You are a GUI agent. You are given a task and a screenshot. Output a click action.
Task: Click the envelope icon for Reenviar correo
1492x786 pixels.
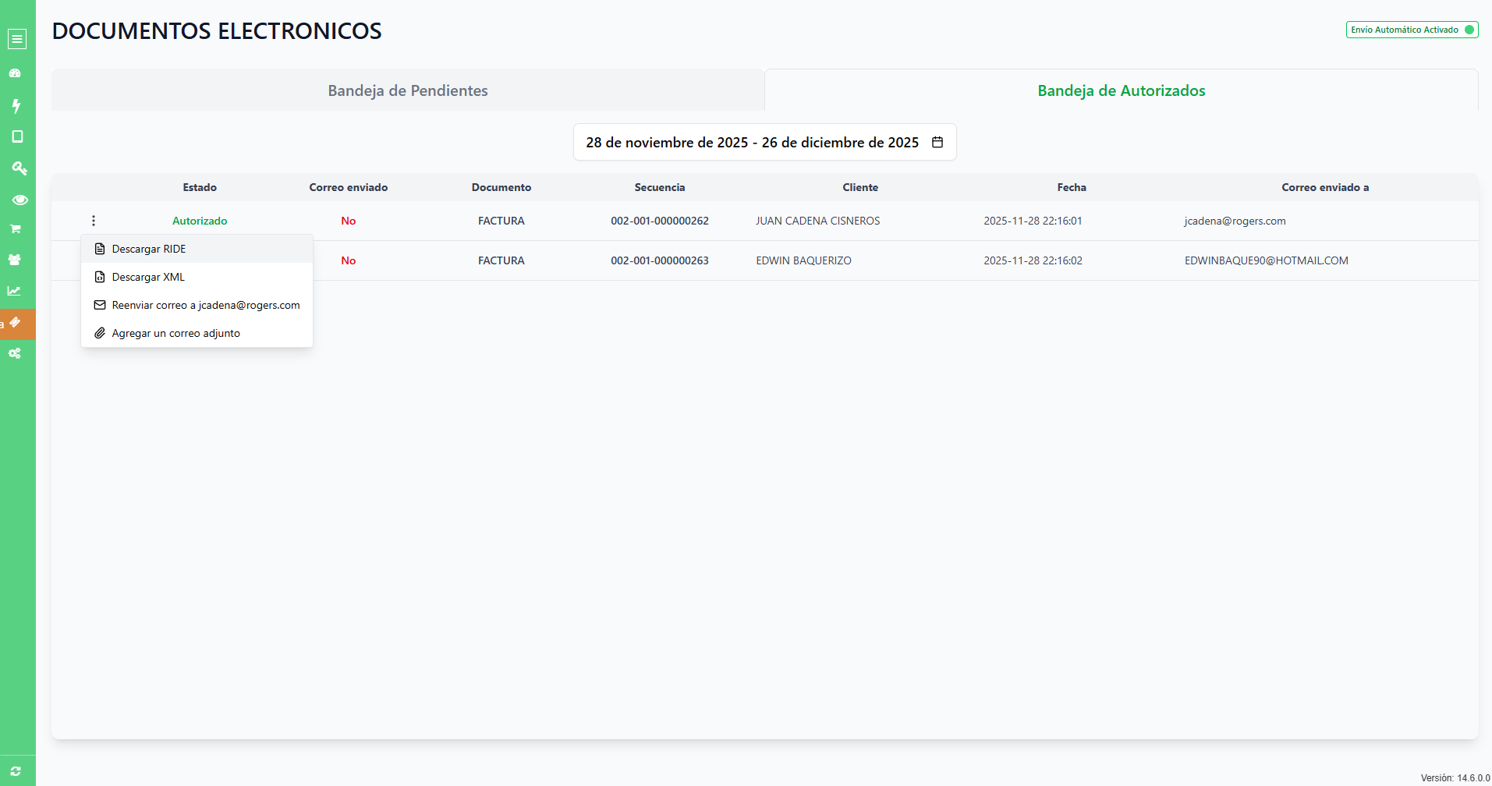100,305
